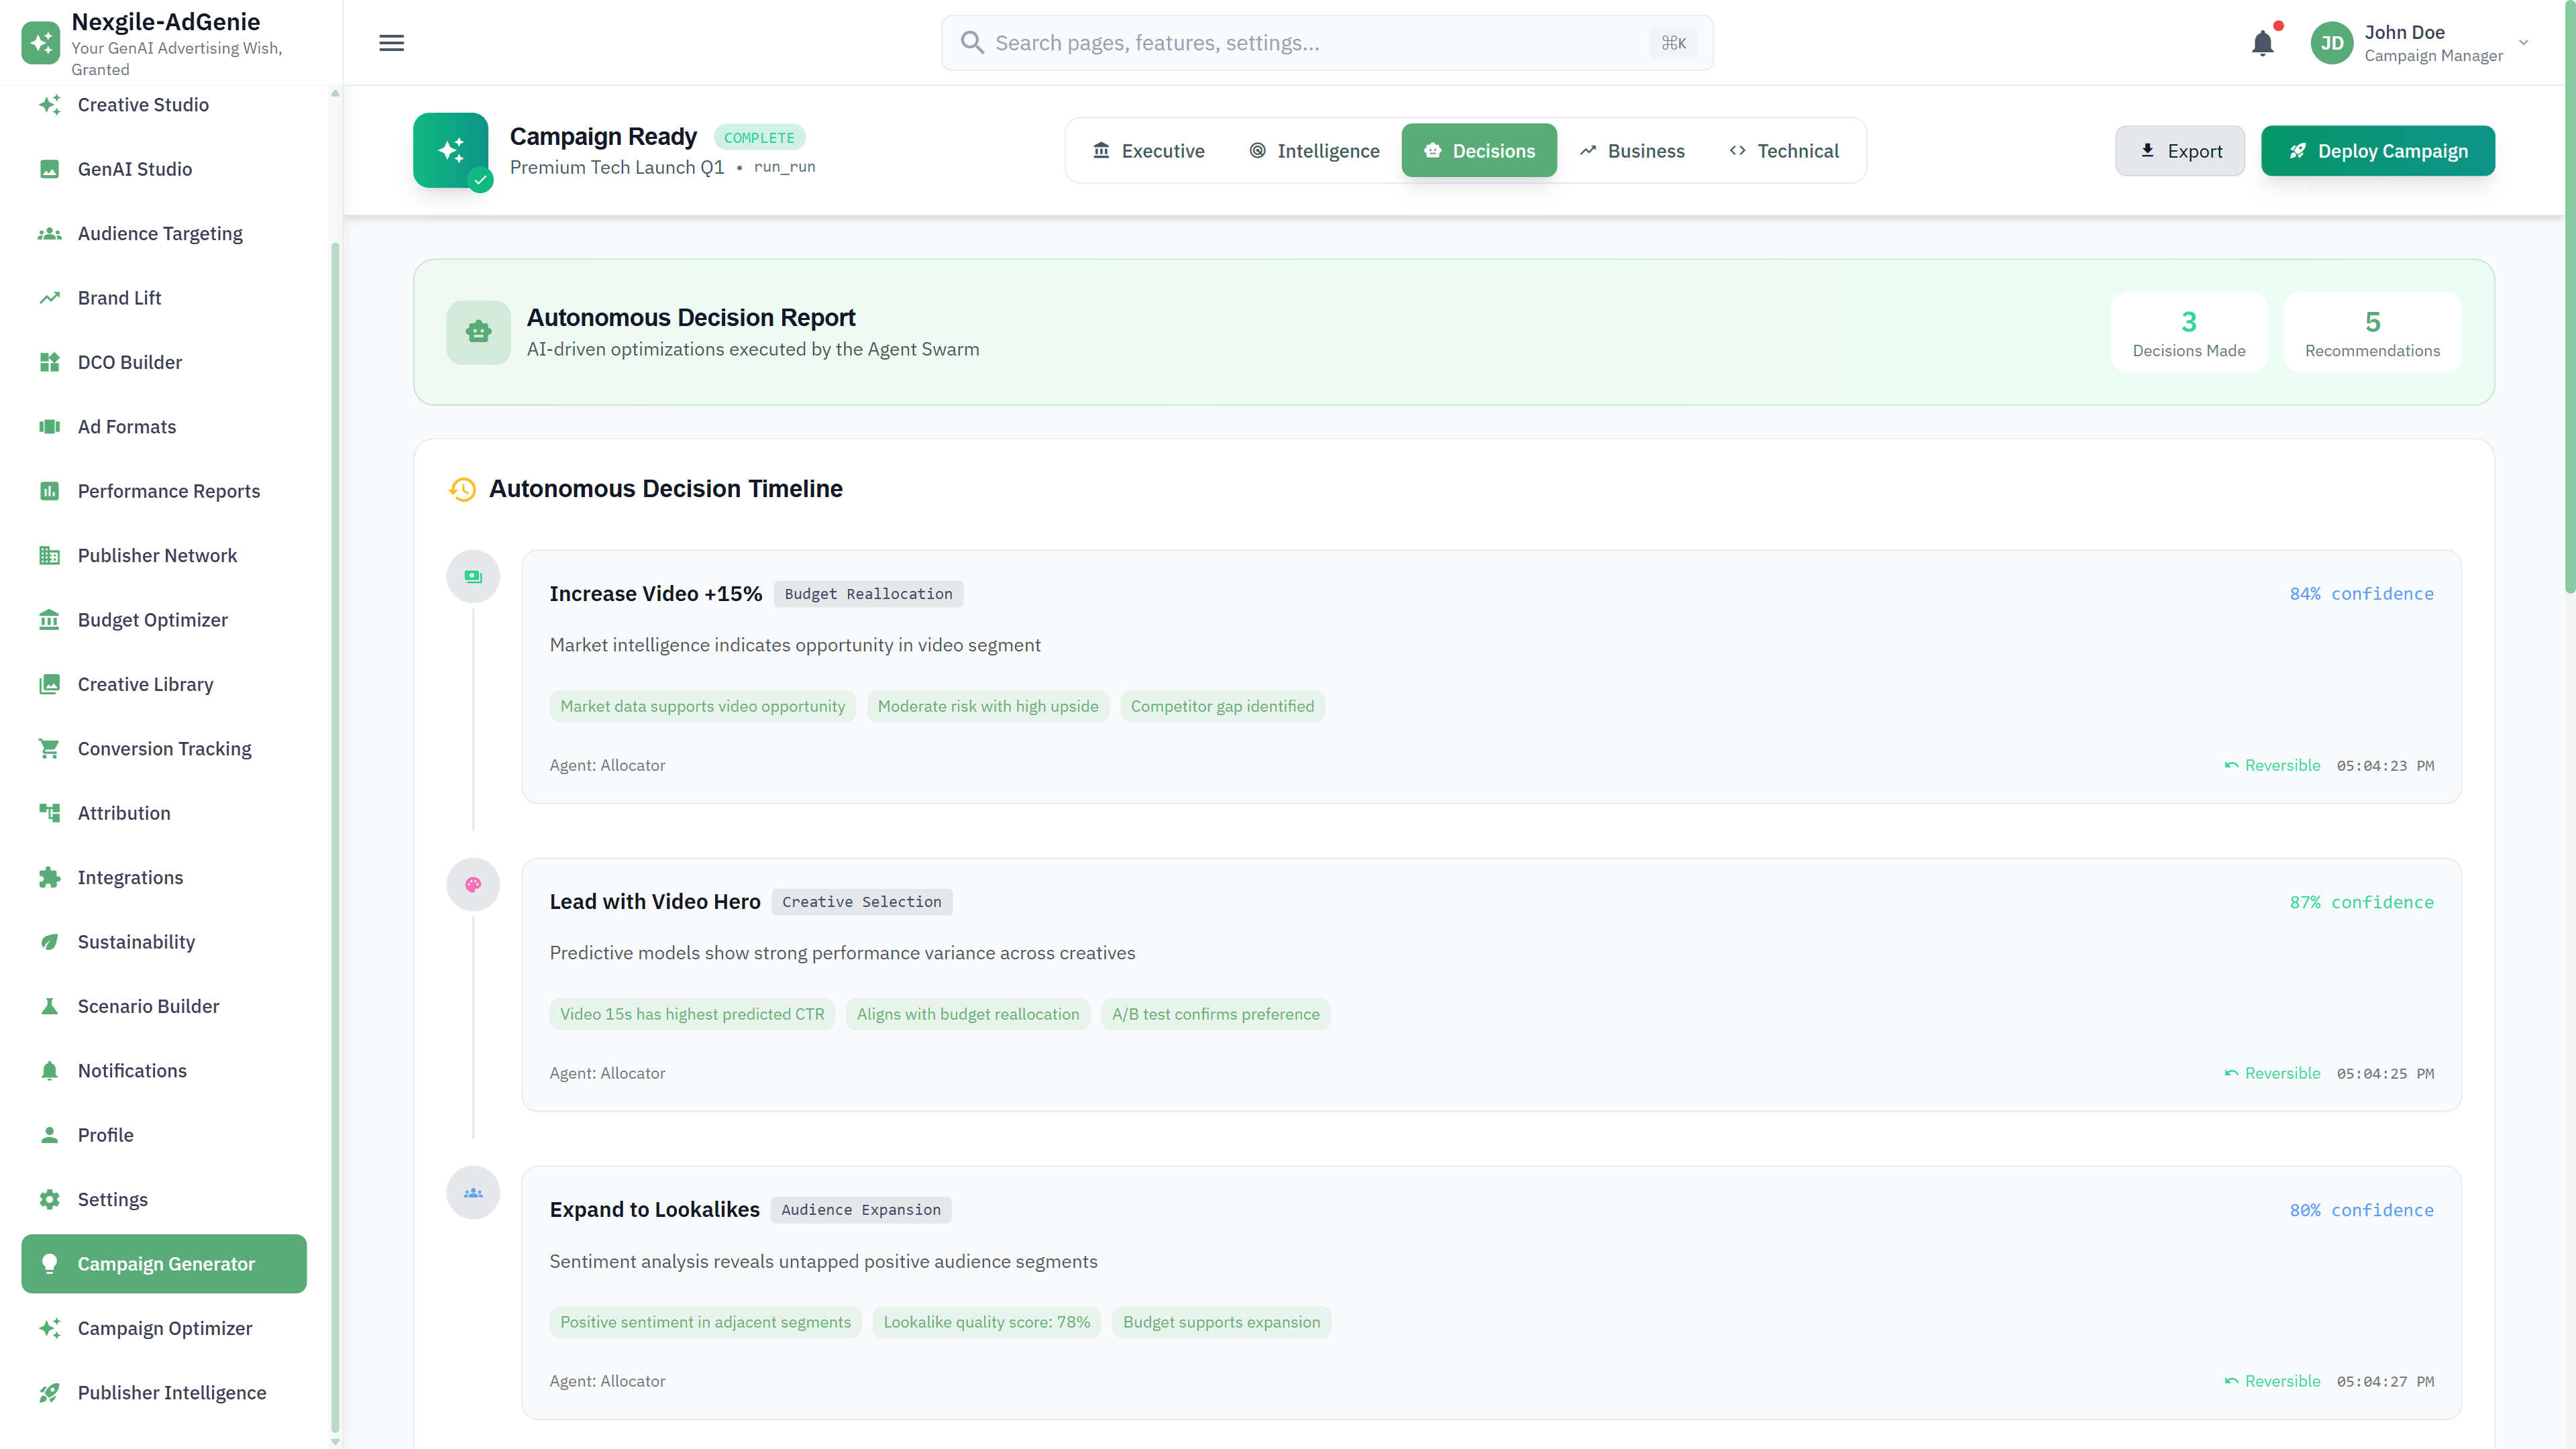Click the Audience Targeting people icon
2576x1449 pixels.
(50, 233)
